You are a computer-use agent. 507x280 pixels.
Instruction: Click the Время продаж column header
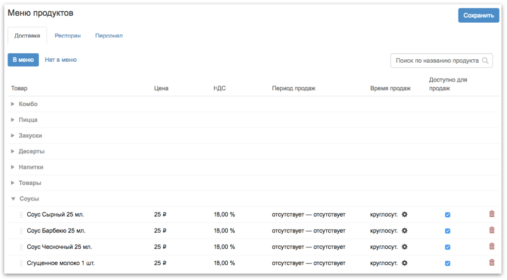390,88
